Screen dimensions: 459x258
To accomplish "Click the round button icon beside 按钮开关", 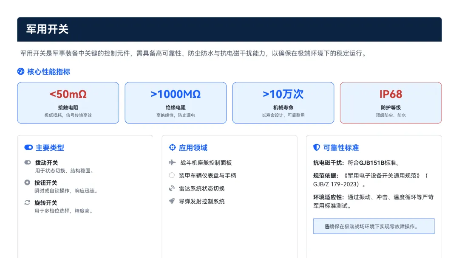I will 27,182.
